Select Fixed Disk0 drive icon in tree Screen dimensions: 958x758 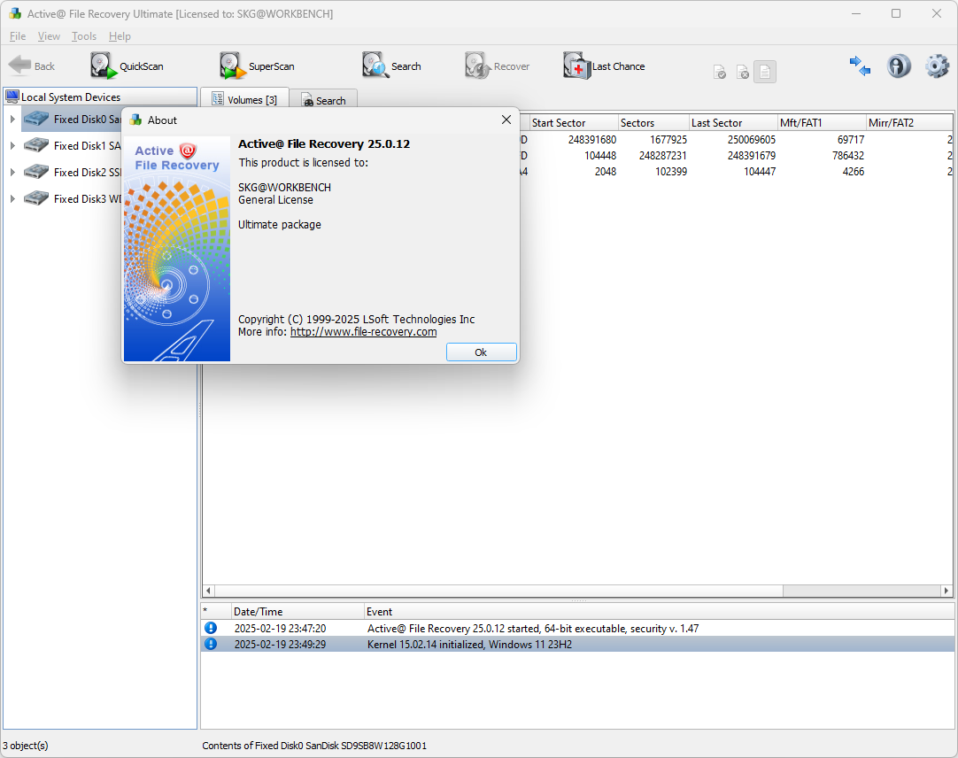[36, 119]
